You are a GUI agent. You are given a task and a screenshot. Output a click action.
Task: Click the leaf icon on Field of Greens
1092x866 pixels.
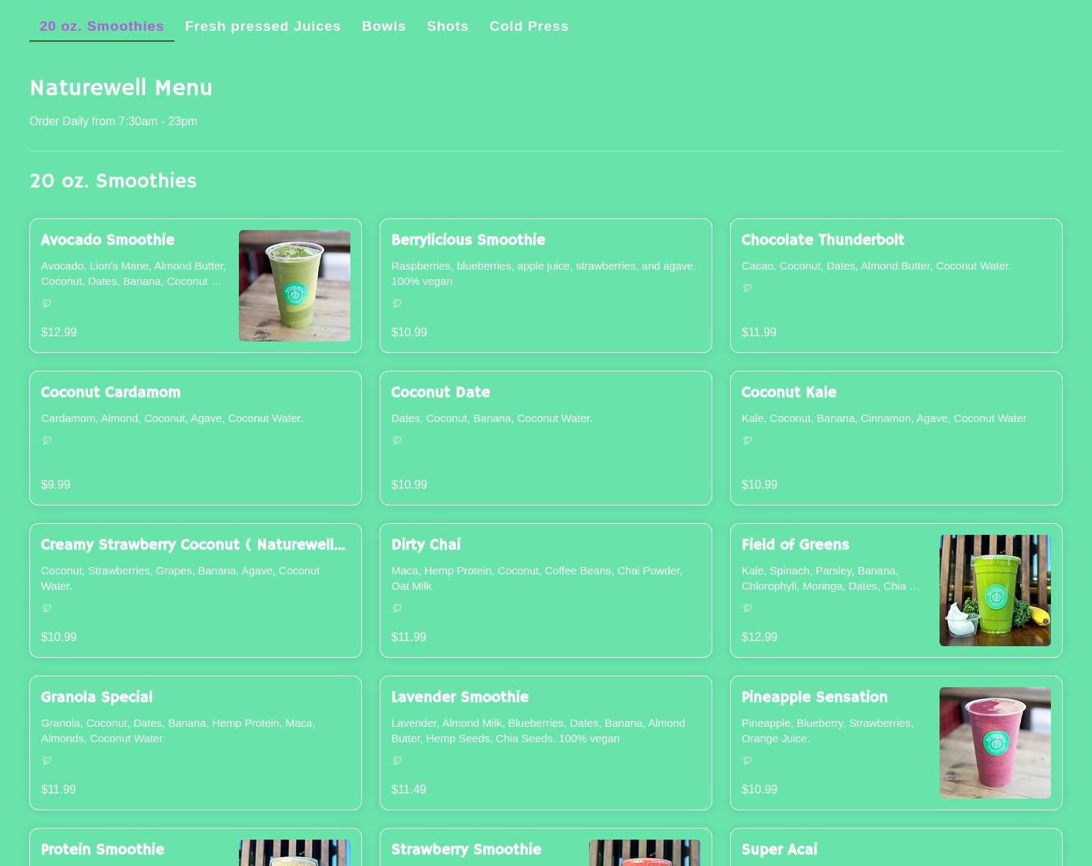(748, 608)
